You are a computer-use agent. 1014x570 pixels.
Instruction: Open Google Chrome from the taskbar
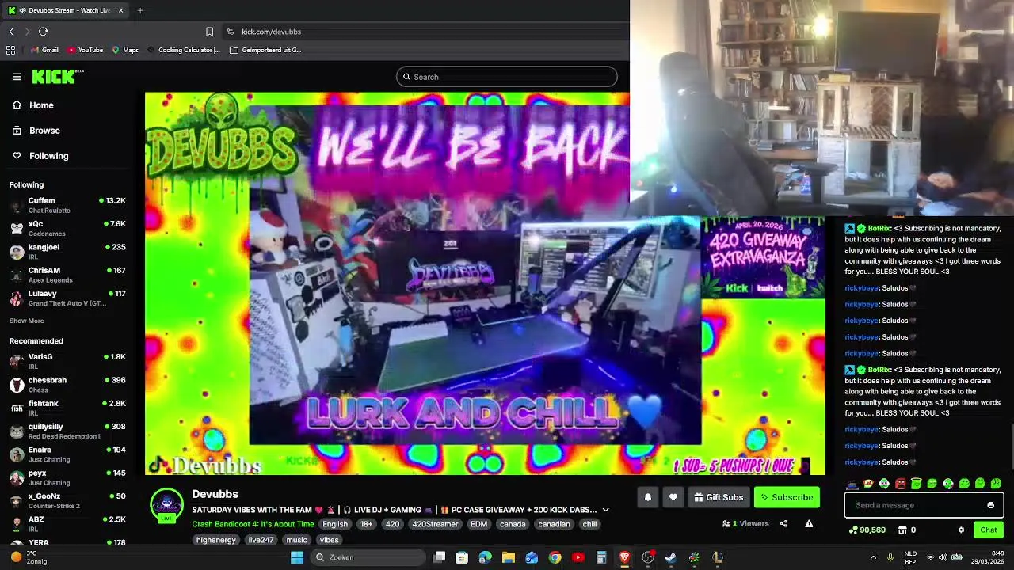point(555,557)
